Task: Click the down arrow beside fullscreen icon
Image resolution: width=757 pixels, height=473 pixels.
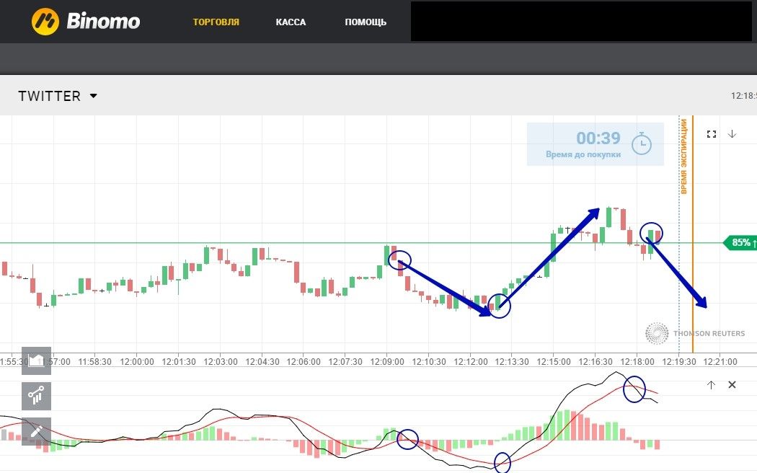Action: click(732, 133)
